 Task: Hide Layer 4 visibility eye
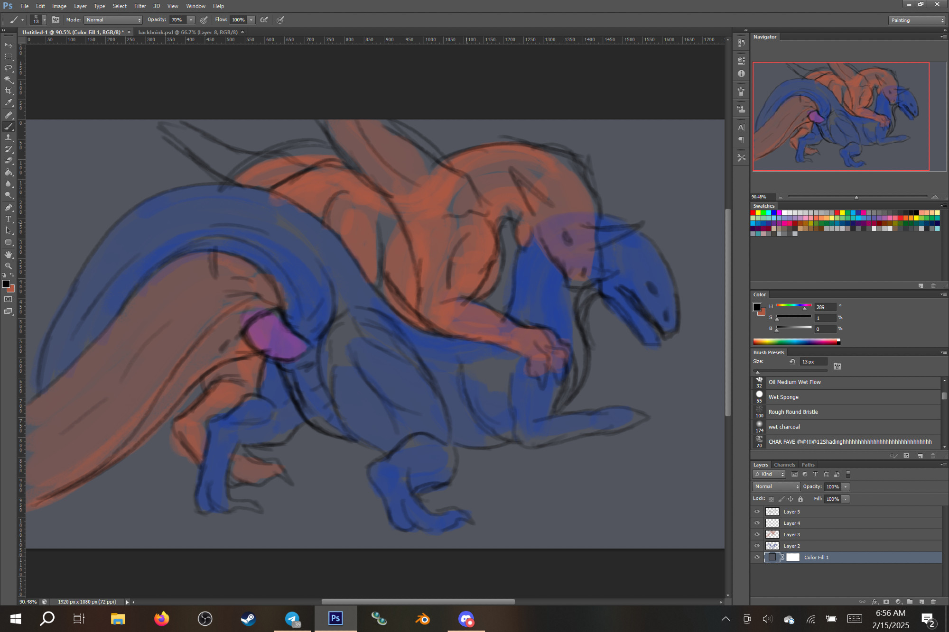[x=757, y=523]
